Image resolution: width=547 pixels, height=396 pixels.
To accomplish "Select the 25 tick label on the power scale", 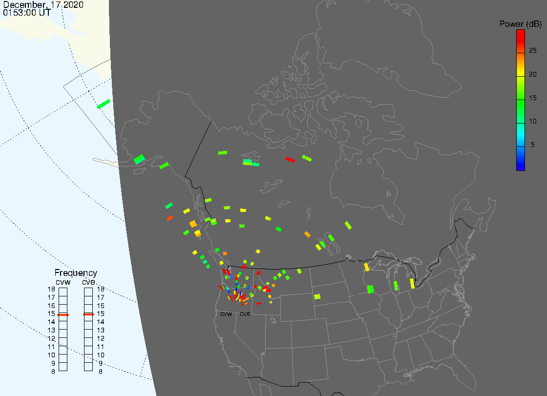I will [x=532, y=51].
